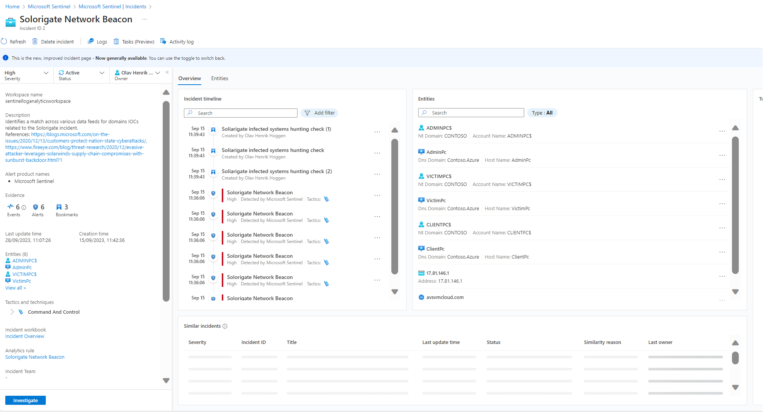Open VICTIMPC$ entity link in left pane
Image resolution: width=763 pixels, height=412 pixels.
point(24,274)
